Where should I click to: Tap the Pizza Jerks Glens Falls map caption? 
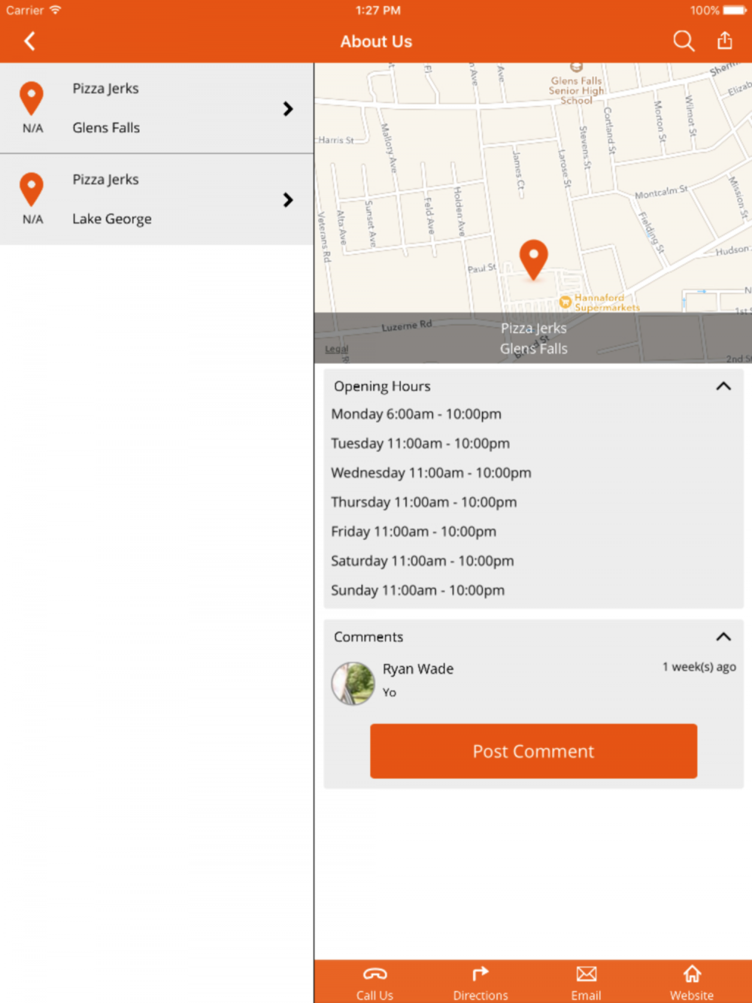click(x=533, y=338)
